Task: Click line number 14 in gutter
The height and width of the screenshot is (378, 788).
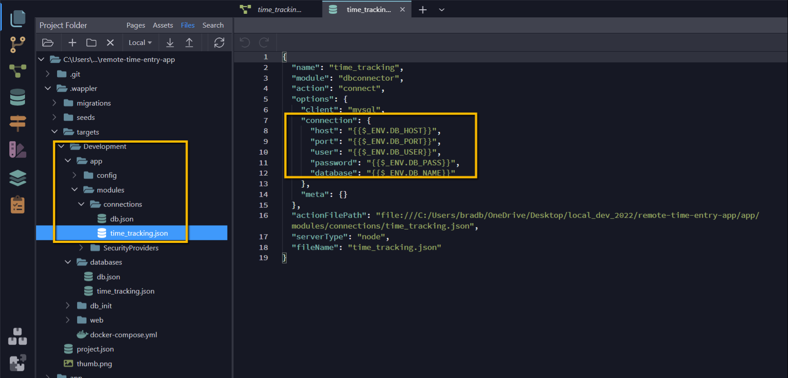Action: coord(264,194)
